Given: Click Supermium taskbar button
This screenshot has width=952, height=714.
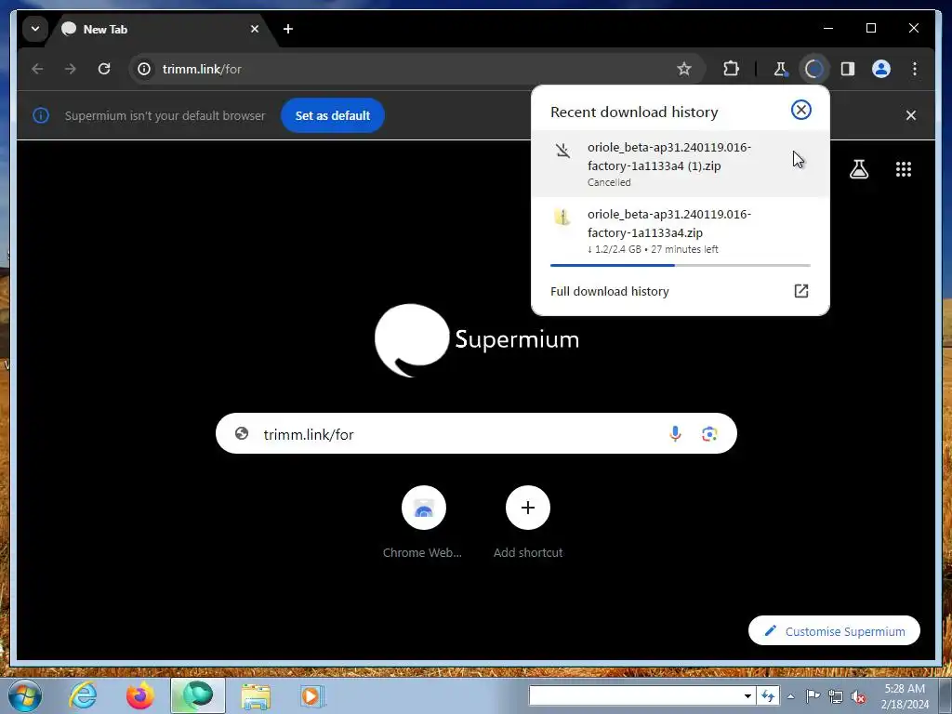Looking at the screenshot, I should pyautogui.click(x=198, y=695).
